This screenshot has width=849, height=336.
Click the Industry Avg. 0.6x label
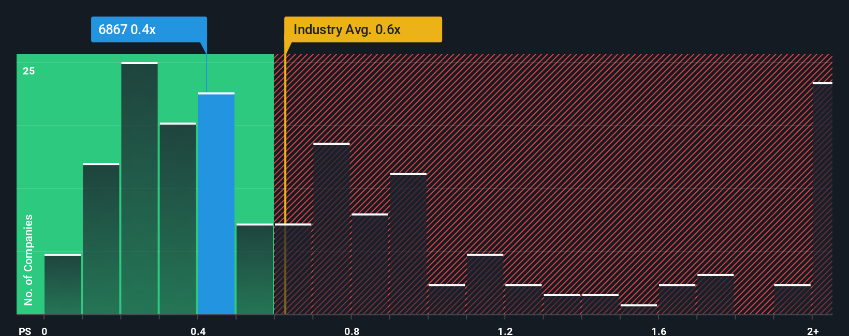point(363,29)
